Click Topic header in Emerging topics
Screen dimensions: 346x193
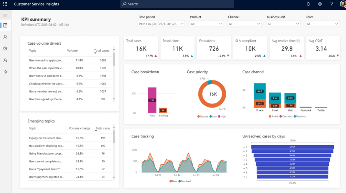[33, 128]
